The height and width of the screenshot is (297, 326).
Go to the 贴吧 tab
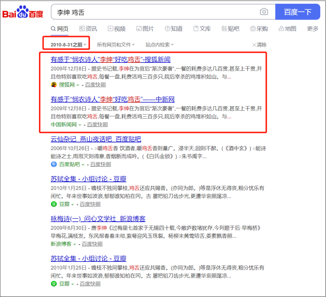pos(230,29)
